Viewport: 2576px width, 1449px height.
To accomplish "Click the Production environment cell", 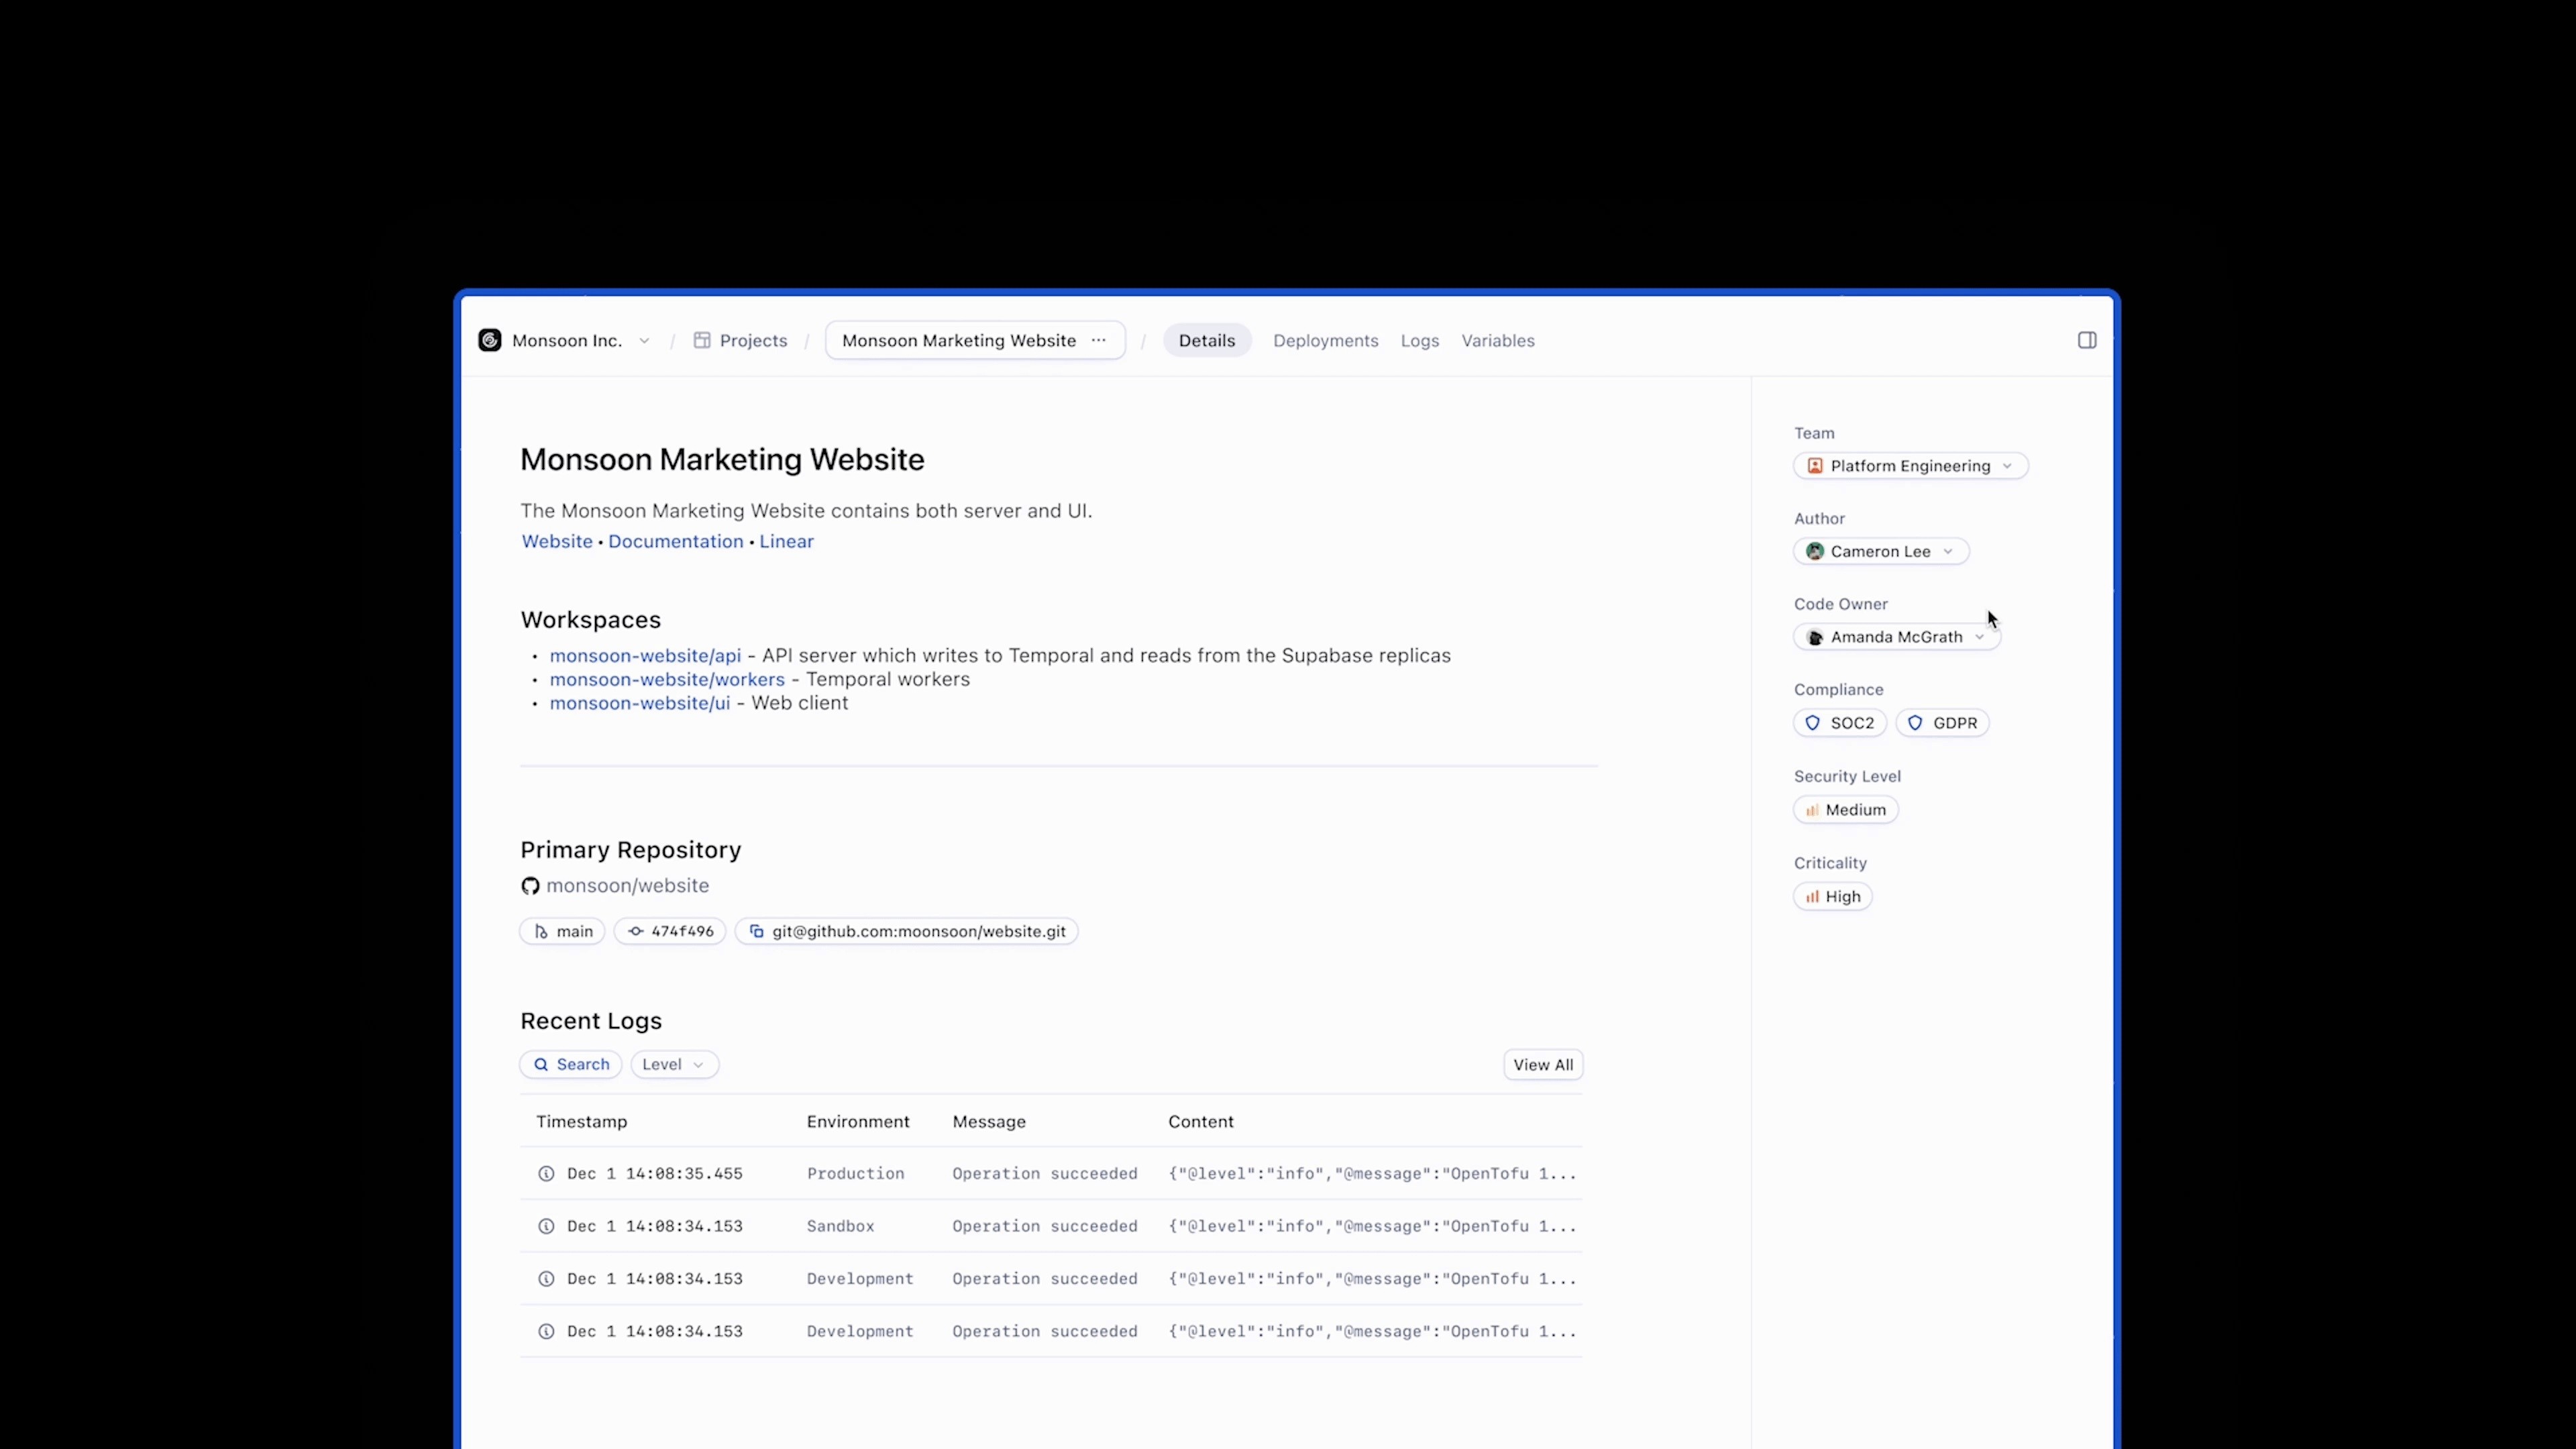I will (856, 1173).
